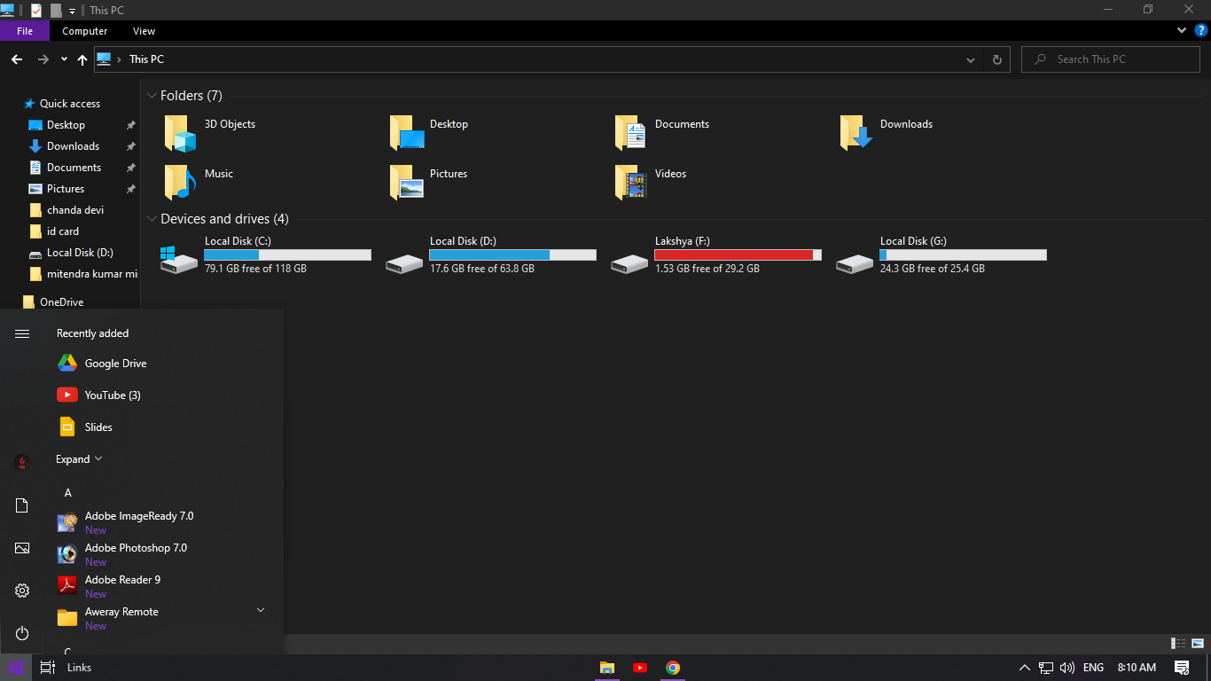Expand the ribbon chevron

point(1182,30)
